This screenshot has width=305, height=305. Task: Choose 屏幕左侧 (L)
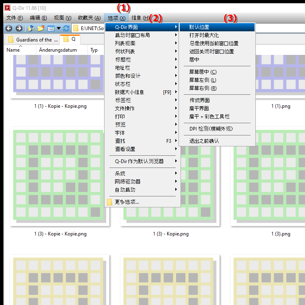[217, 80]
